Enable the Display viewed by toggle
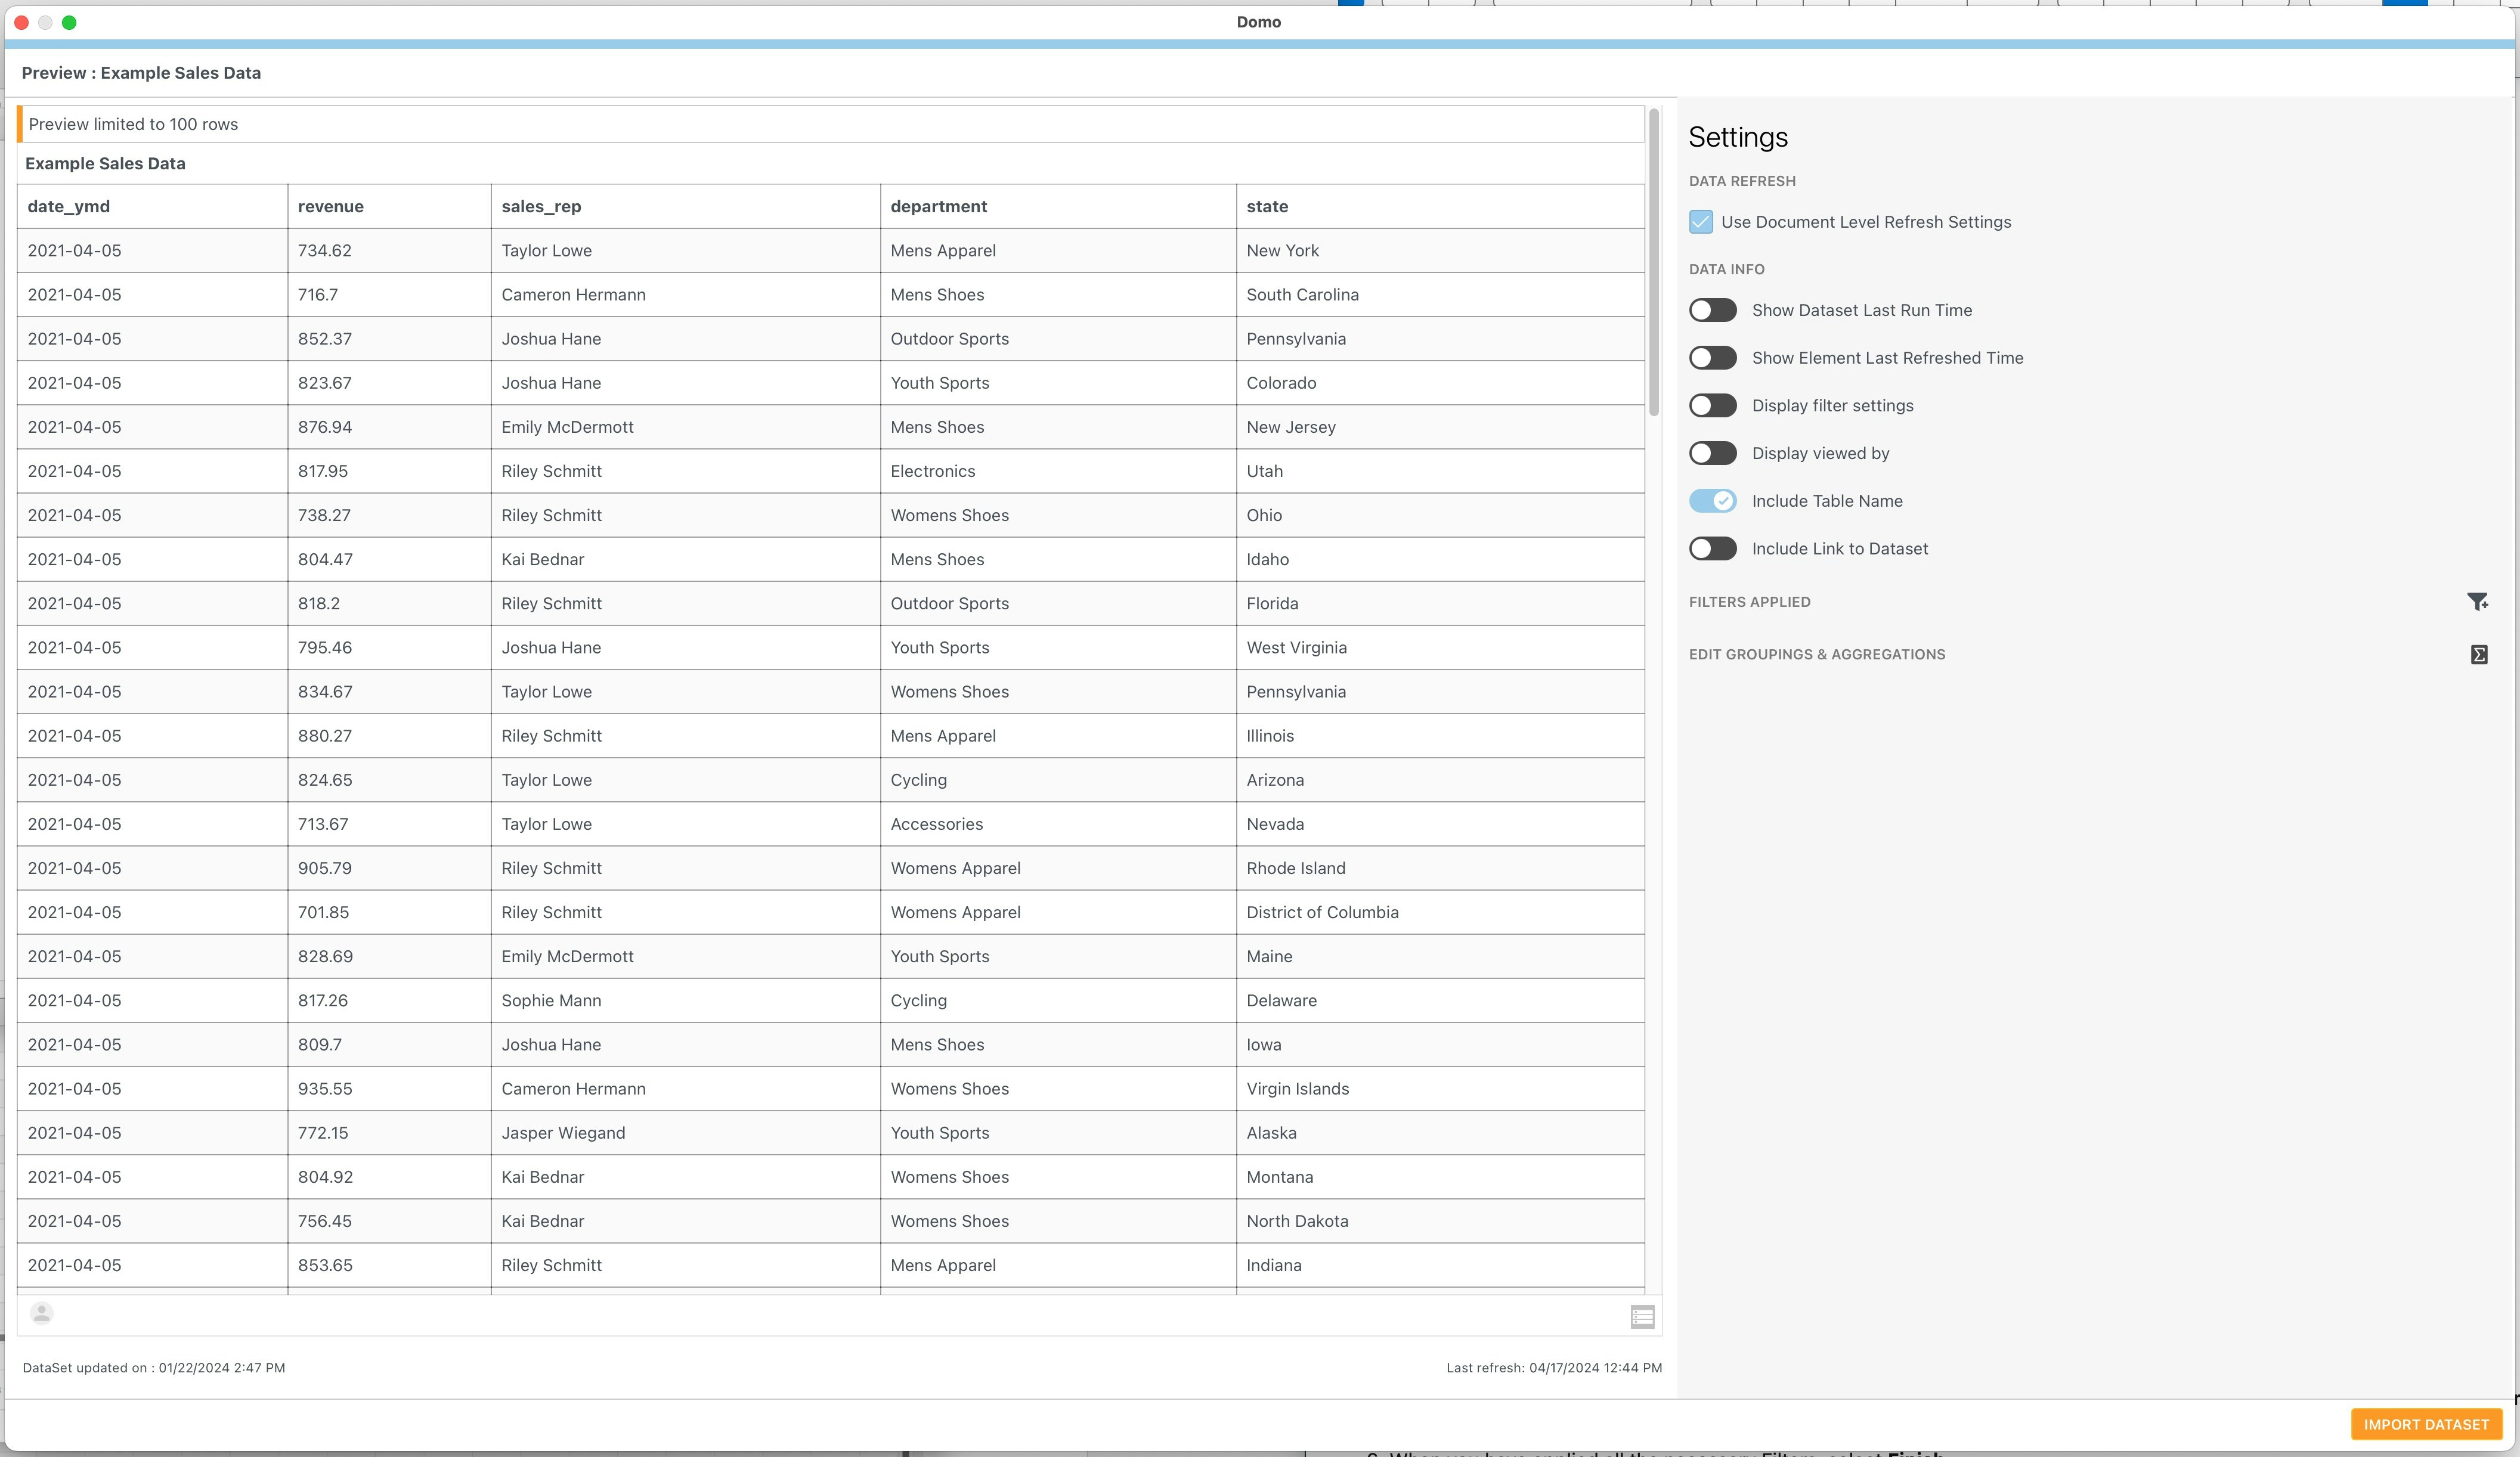The height and width of the screenshot is (1457, 2520). (x=1712, y=453)
